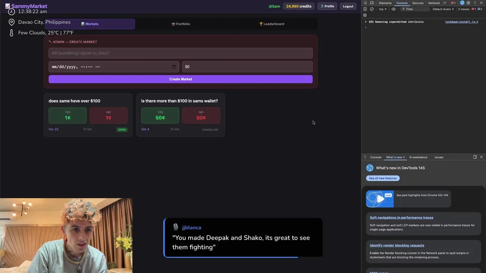Toggle the device toolbar icon in DevTools
The height and width of the screenshot is (273, 486).
click(x=372, y=3)
